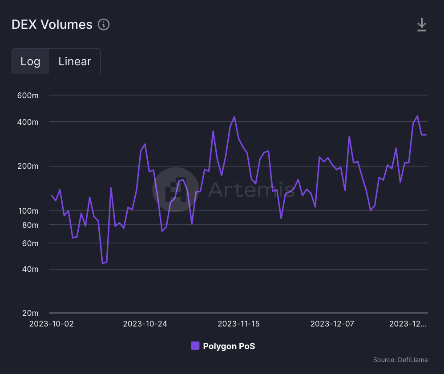Click the truncated 2023-12... date label
The image size is (444, 374).
tap(408, 324)
